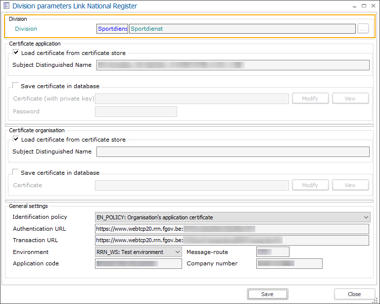Click the window title document icon
Screen dimensions: 380x304
[6, 5]
